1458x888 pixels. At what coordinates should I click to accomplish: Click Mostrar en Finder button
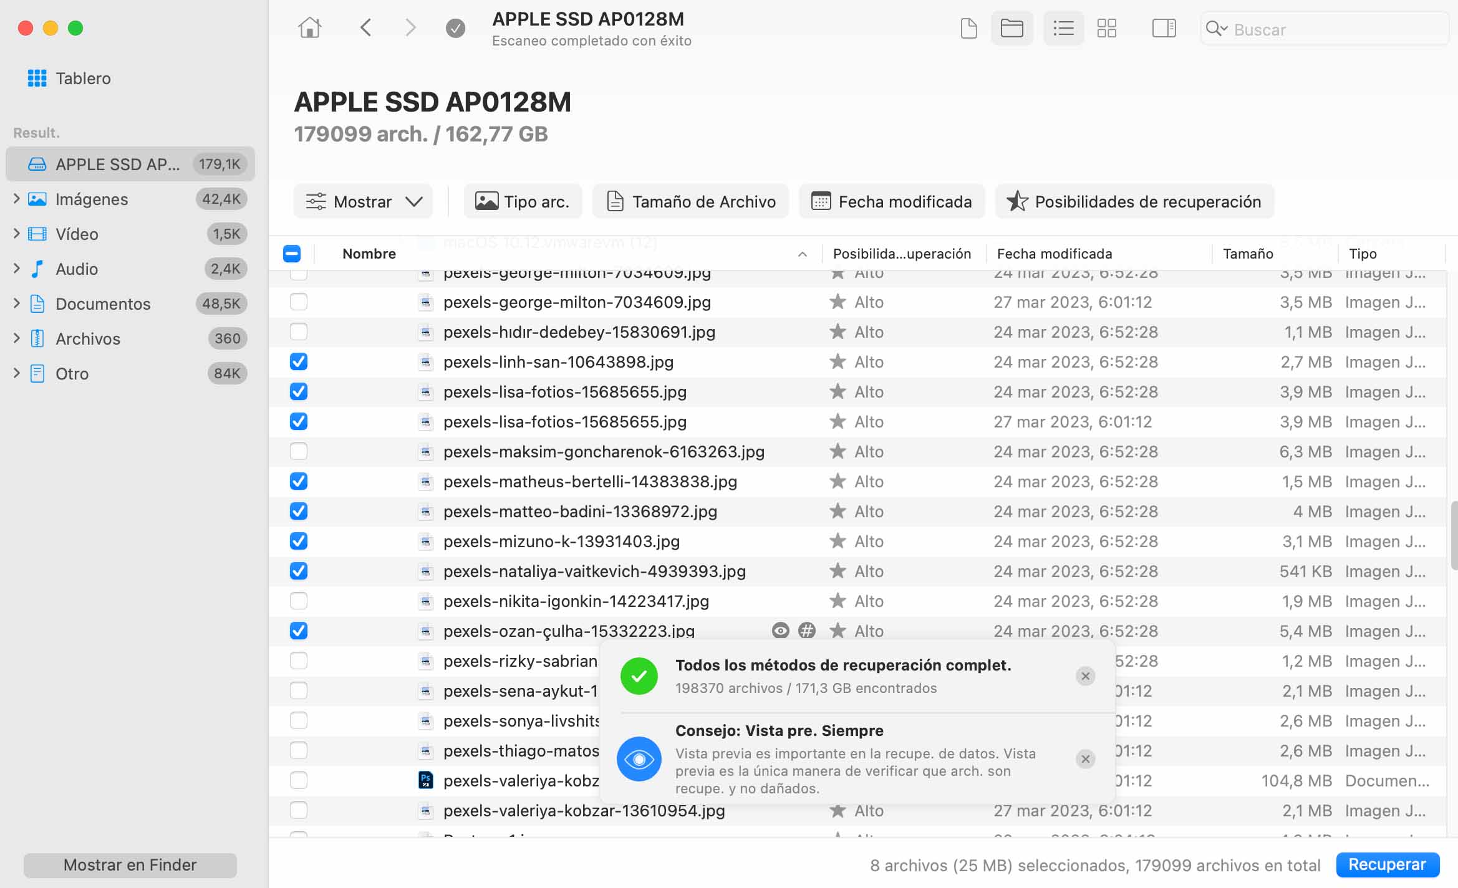(130, 865)
